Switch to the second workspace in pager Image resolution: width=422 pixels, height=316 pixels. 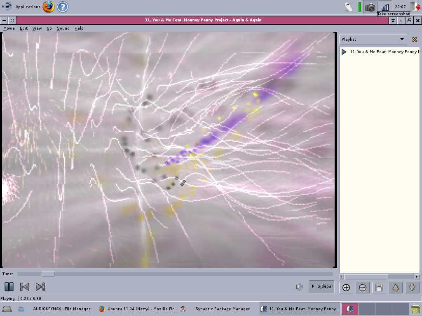click(x=366, y=309)
